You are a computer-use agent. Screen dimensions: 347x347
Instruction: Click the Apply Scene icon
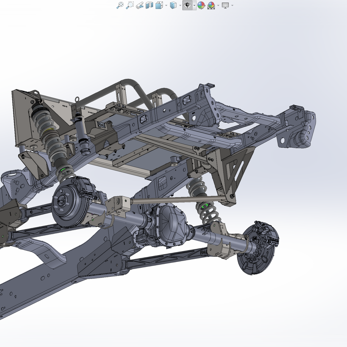pos(211,5)
